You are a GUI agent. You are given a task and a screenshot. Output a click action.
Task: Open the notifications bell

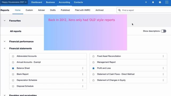pos(153,2)
